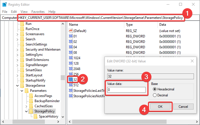Select the 04 DWORD value icon

click(x=71, y=47)
